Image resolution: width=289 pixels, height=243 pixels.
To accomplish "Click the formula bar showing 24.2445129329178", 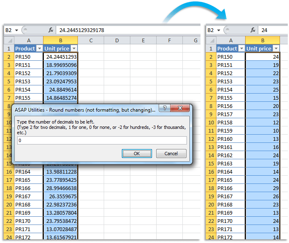I will (x=128, y=30).
